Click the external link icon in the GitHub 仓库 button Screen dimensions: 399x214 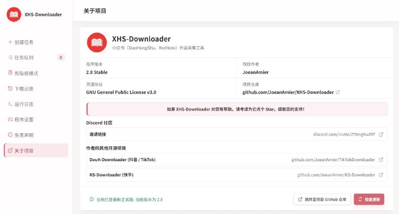pos(300,199)
